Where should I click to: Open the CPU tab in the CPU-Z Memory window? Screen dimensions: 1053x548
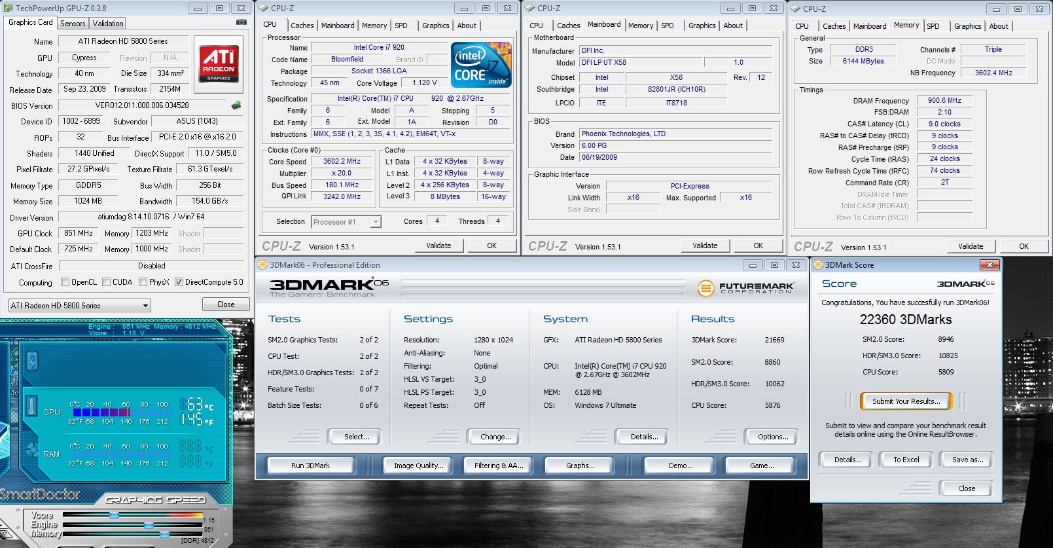coord(802,26)
